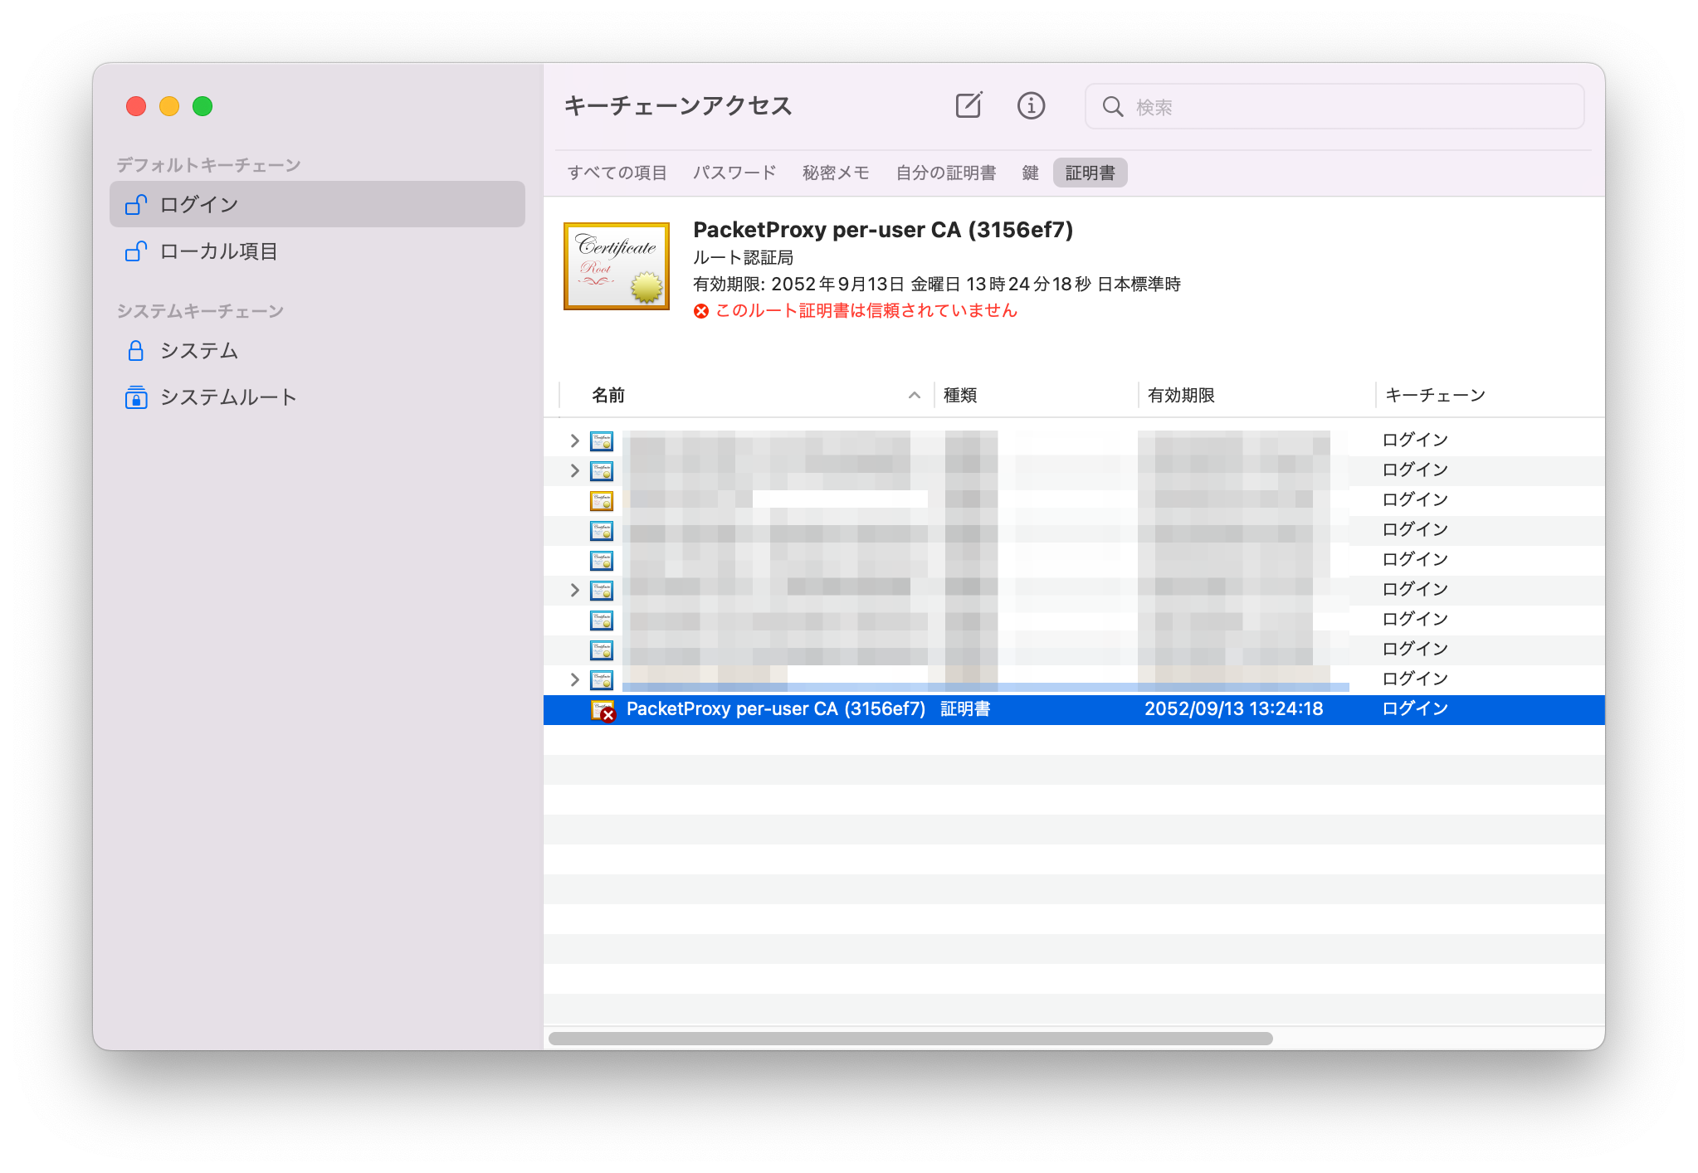1698x1173 pixels.
Task: Click the red close window button
Action: point(136,106)
